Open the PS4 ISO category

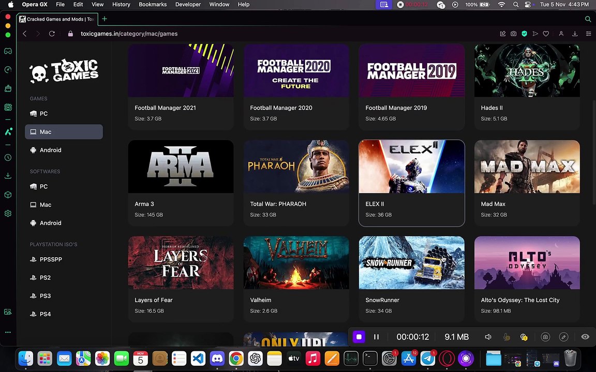click(x=64, y=314)
